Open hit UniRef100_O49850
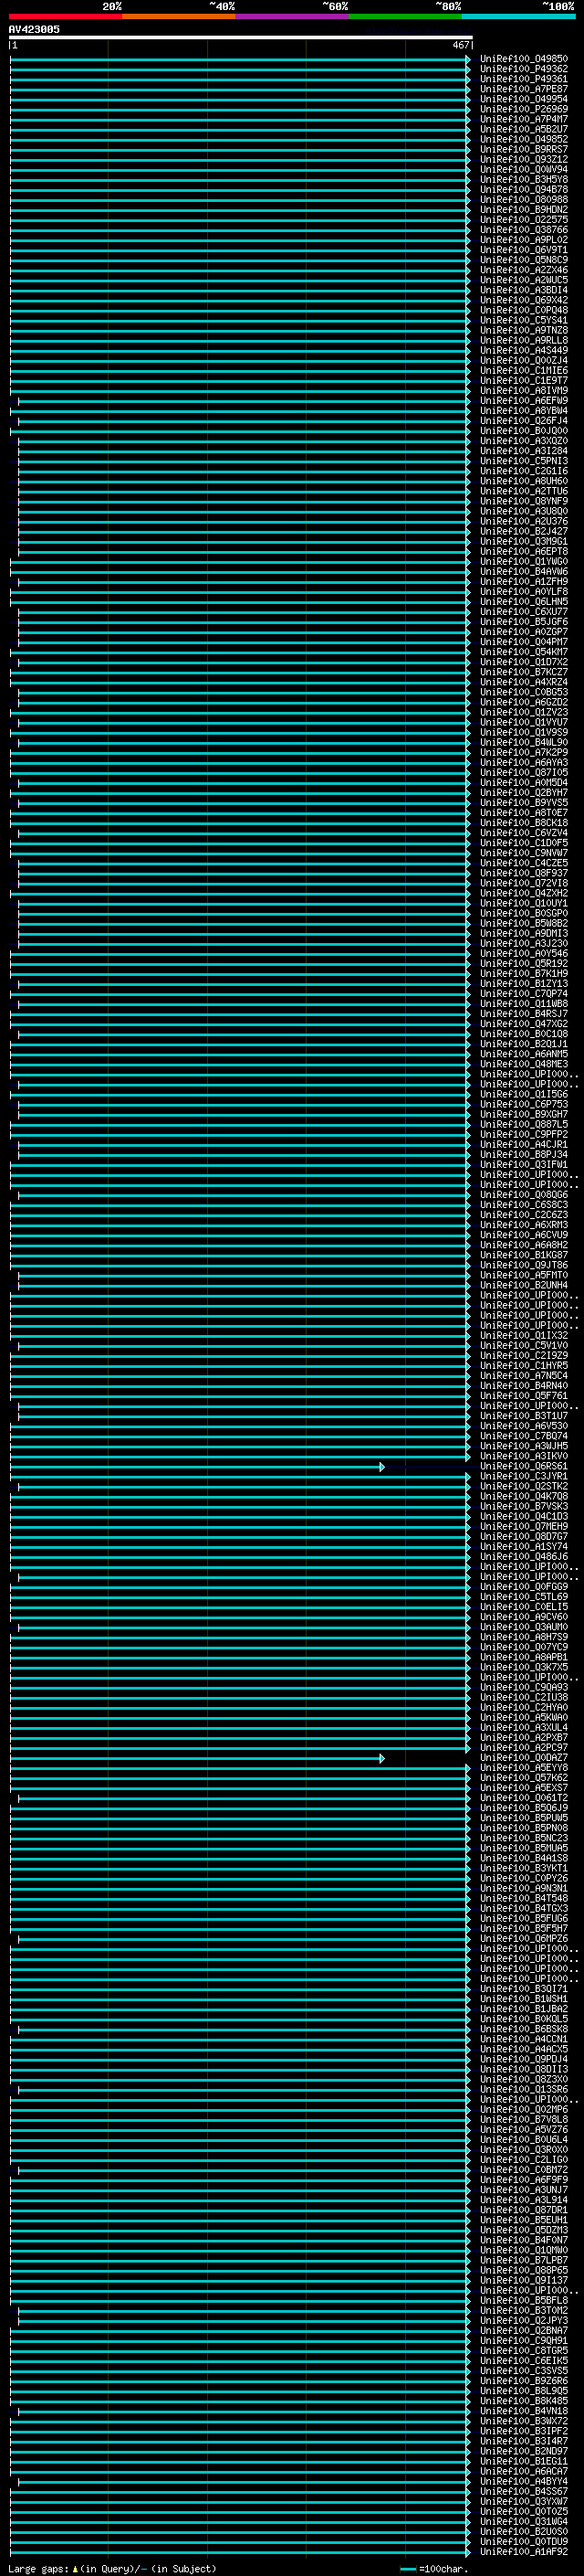584x2576 pixels. click(523, 59)
